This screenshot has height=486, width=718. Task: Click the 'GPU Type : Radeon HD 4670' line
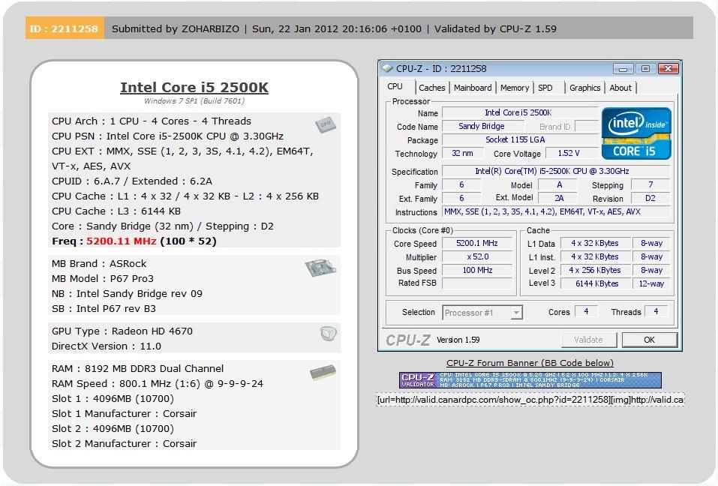pos(122,331)
